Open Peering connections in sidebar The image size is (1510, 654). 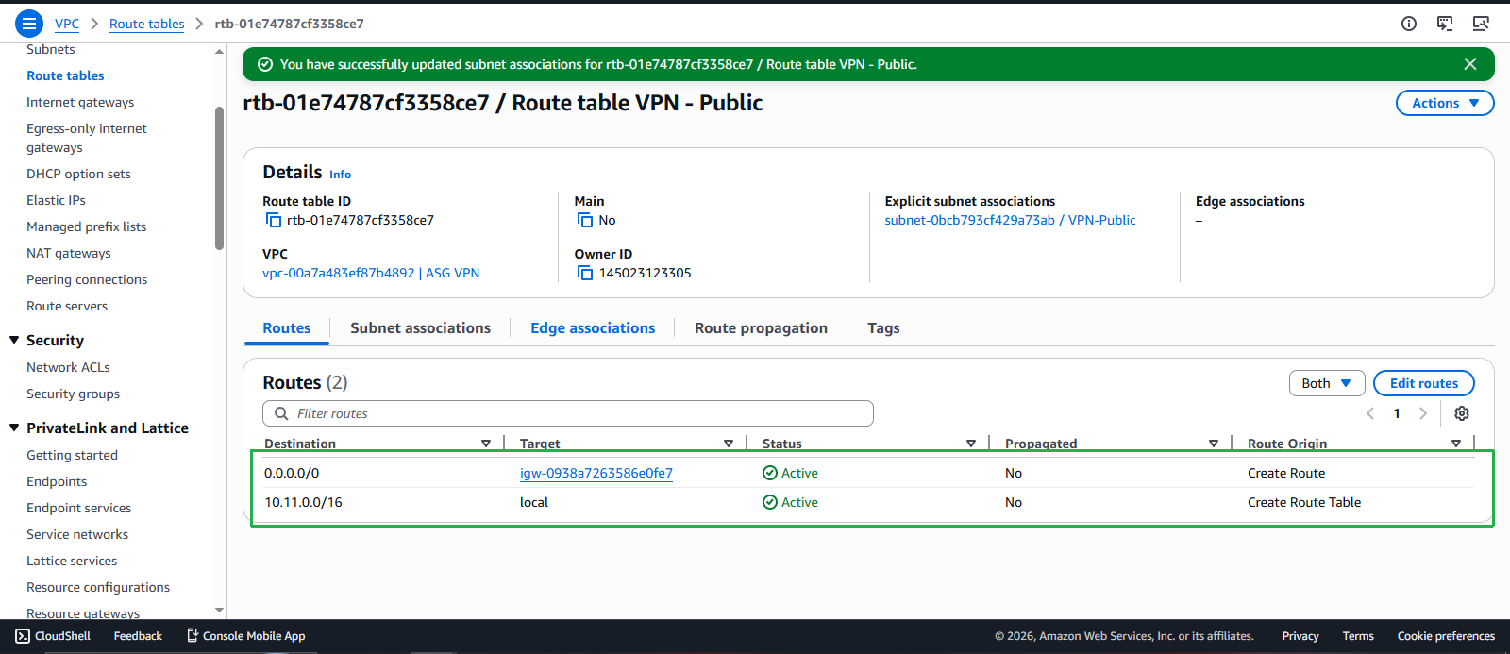click(x=87, y=279)
